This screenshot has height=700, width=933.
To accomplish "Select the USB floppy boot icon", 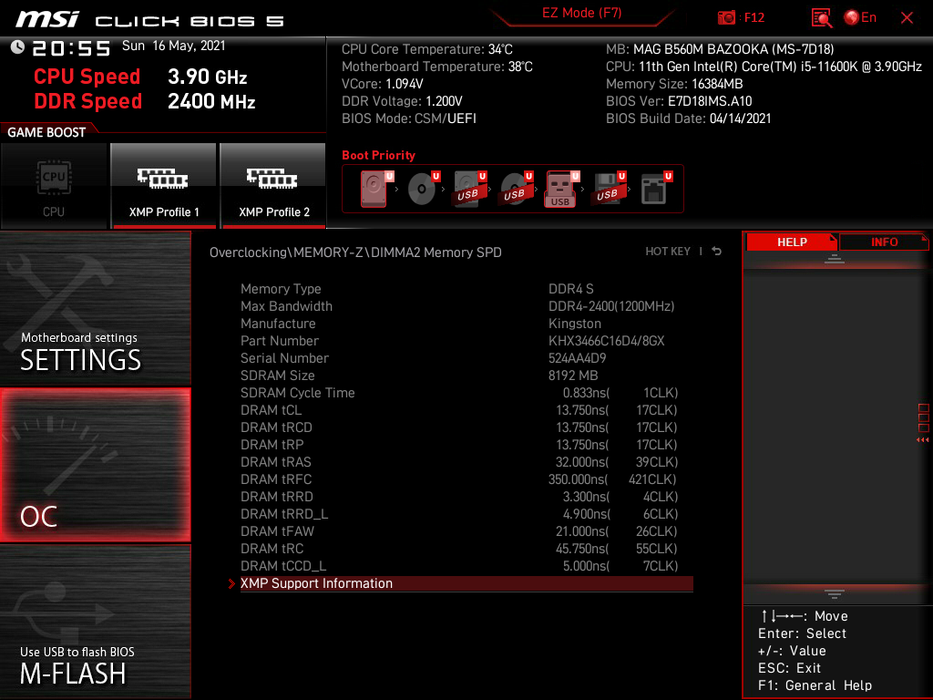I will tap(609, 189).
